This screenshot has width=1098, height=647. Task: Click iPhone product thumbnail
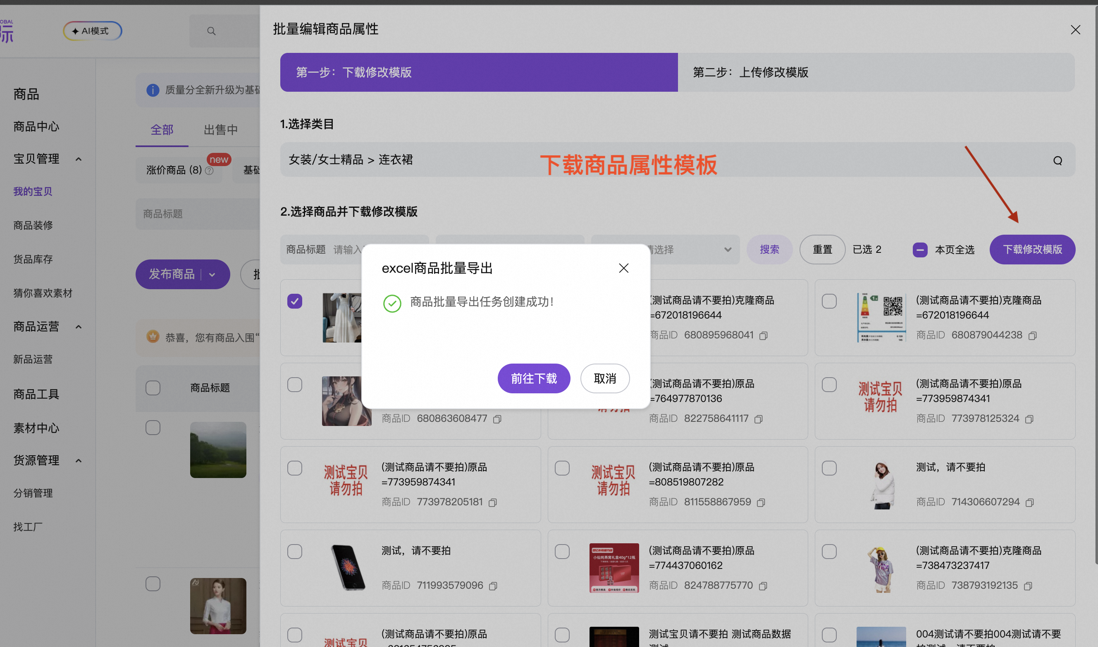(x=347, y=568)
